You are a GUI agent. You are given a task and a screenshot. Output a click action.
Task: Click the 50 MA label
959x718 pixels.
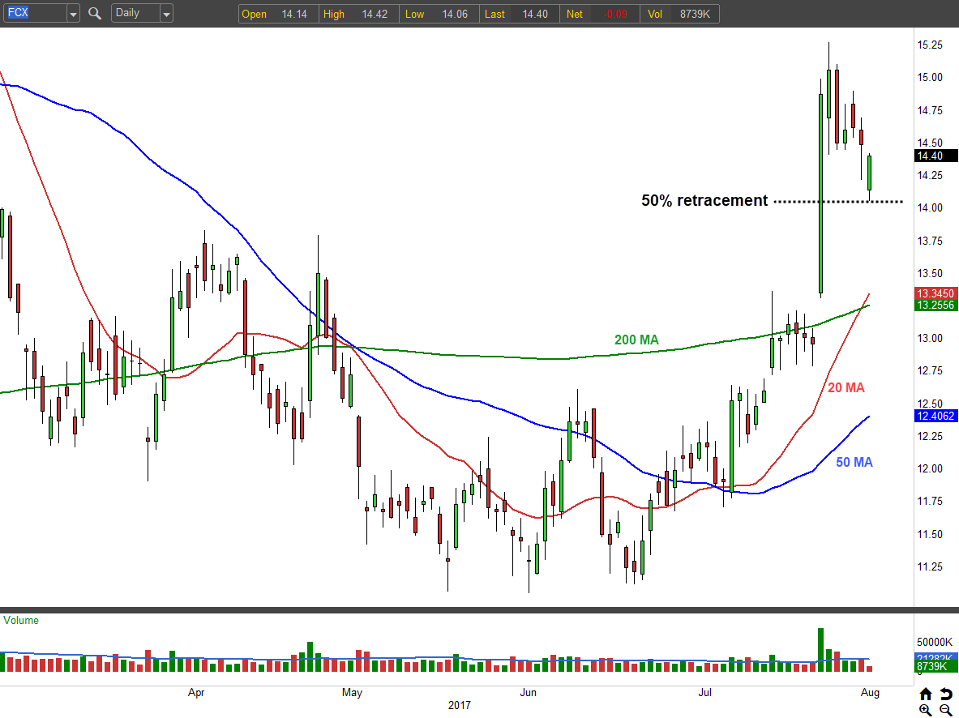[x=854, y=463]
